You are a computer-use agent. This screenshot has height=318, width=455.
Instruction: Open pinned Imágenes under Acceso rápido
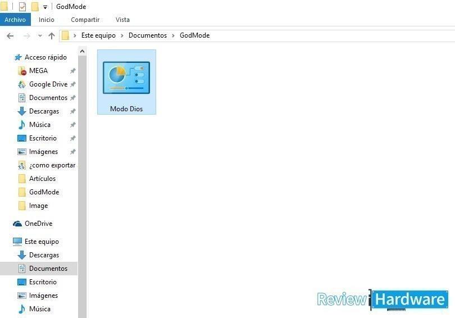click(43, 152)
